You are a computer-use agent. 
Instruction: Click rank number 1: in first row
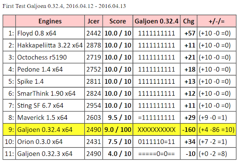click(11, 33)
